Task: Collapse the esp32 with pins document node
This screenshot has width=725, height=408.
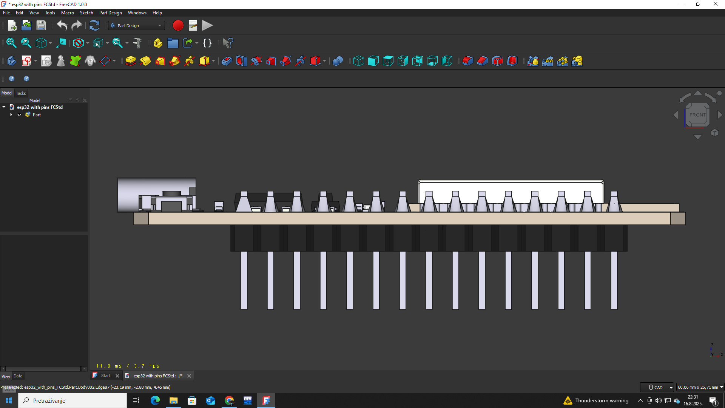Action: click(x=4, y=107)
